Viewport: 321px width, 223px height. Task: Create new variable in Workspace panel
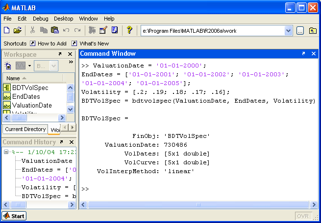pyautogui.click(x=8, y=66)
